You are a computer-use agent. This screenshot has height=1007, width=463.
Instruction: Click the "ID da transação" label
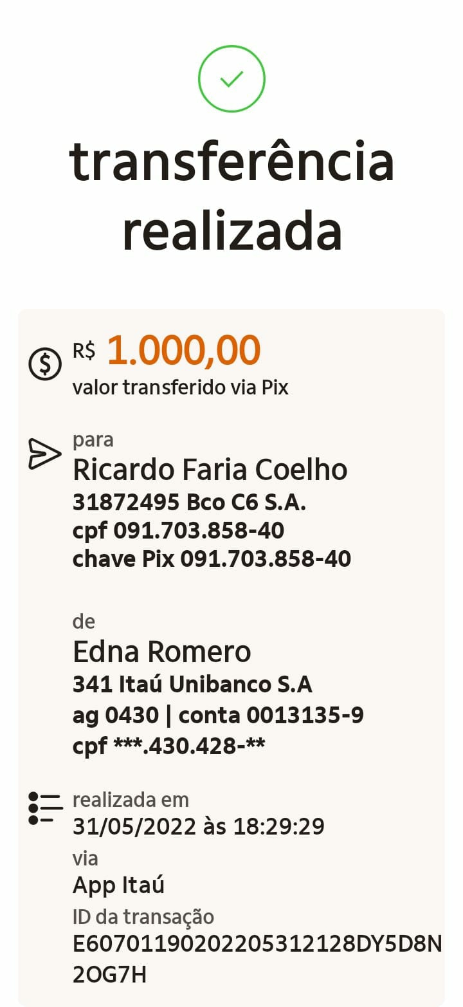pos(143,916)
